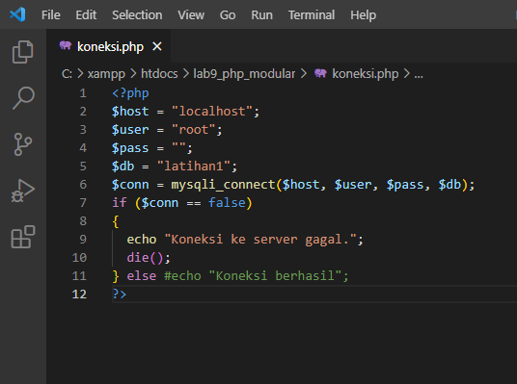
Task: Click the htdocs breadcrumb segment
Action: click(x=159, y=74)
